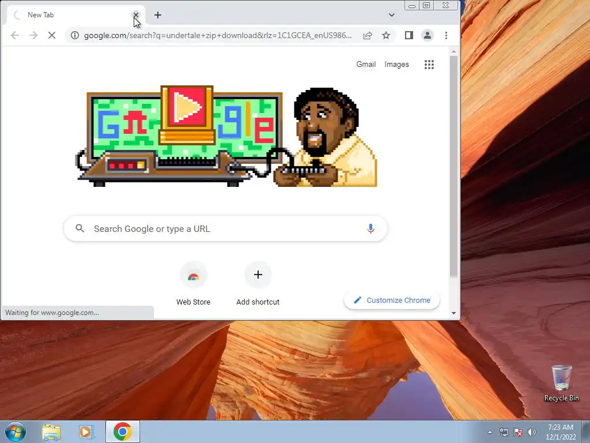Bookmark this tab with star icon
This screenshot has height=443, width=590.
pos(386,35)
